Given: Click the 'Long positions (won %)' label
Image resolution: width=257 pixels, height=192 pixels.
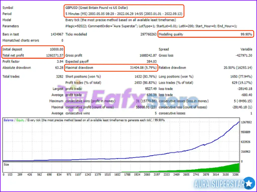Looking at the screenshot, I should pyautogui.click(x=176, y=76).
